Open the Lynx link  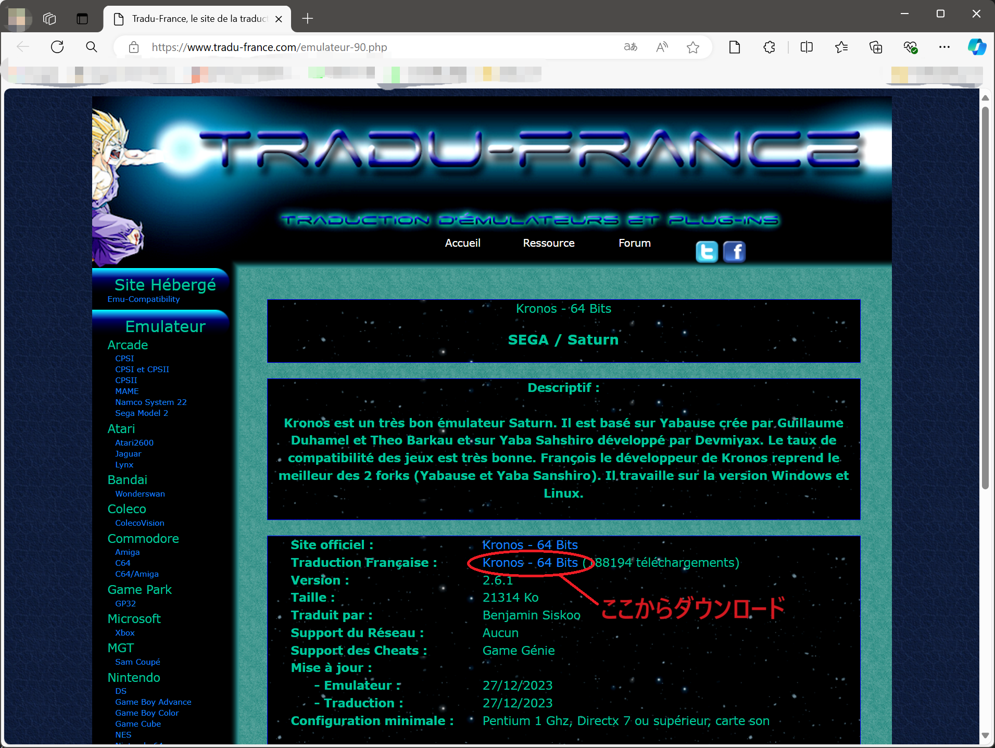124,465
